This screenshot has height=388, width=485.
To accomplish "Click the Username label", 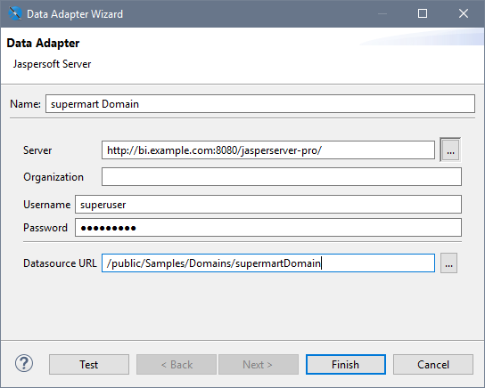I will pyautogui.click(x=47, y=205).
